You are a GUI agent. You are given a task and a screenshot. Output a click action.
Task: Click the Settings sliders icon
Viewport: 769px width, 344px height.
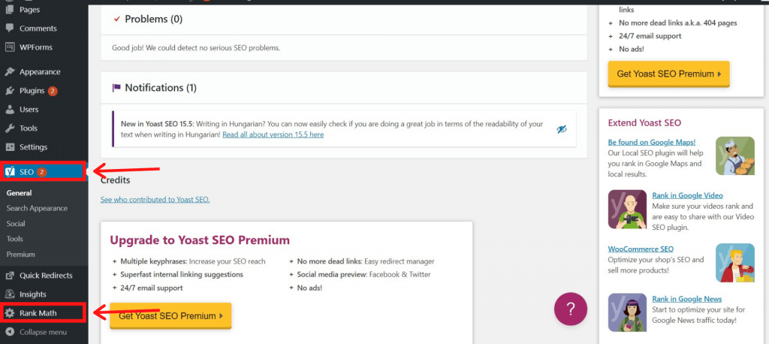point(9,146)
